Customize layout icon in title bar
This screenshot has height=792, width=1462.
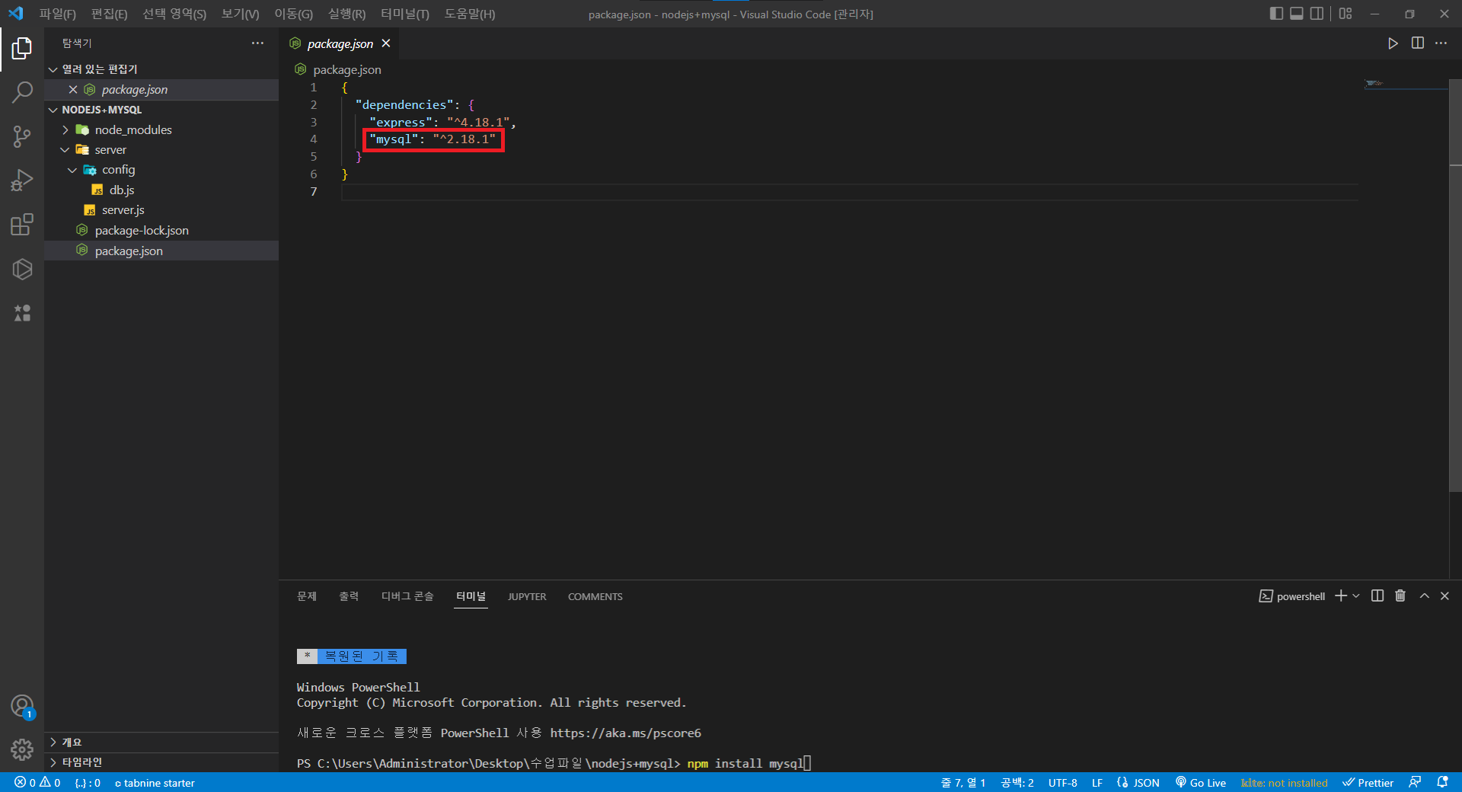tap(1345, 14)
